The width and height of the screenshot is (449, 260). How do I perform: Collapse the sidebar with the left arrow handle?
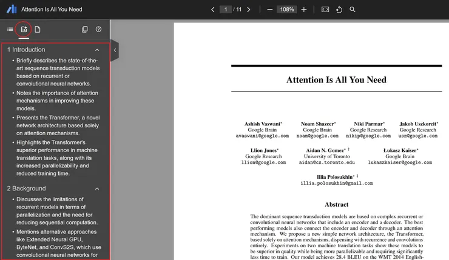coord(115,50)
